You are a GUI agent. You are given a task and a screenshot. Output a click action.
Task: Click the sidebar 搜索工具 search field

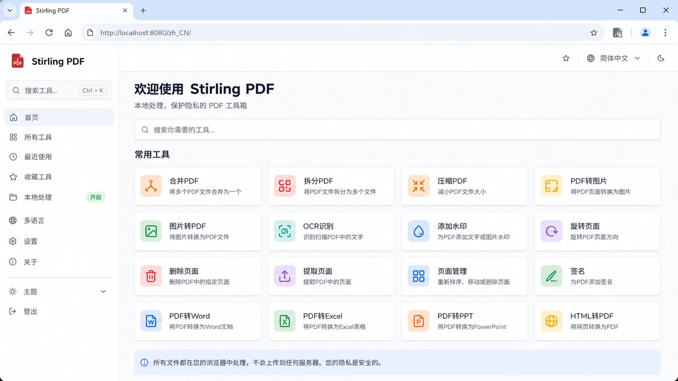coord(59,90)
